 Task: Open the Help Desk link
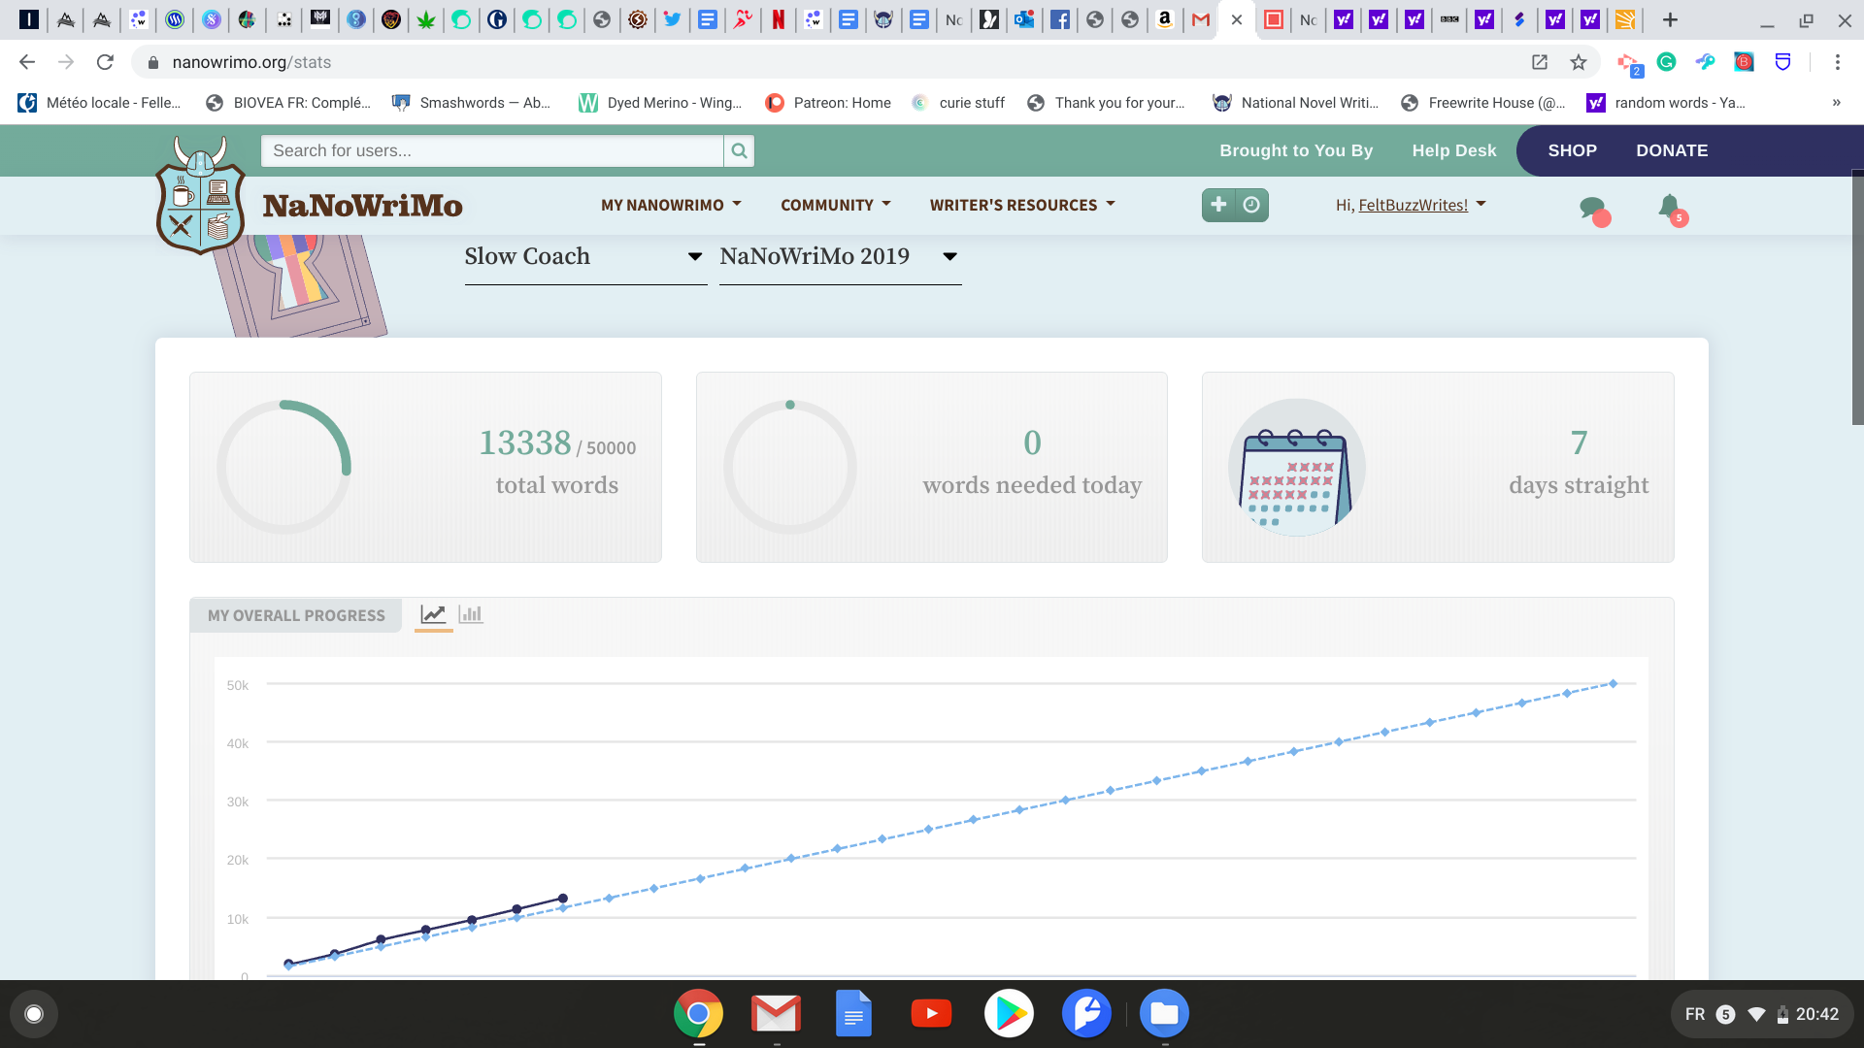point(1453,150)
